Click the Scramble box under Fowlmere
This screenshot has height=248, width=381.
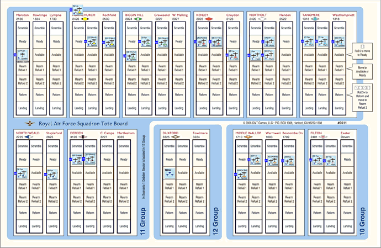click(199, 146)
